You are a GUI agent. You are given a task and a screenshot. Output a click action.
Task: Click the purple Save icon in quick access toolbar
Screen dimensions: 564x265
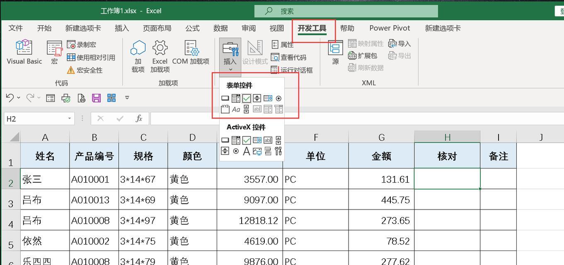[x=96, y=98]
